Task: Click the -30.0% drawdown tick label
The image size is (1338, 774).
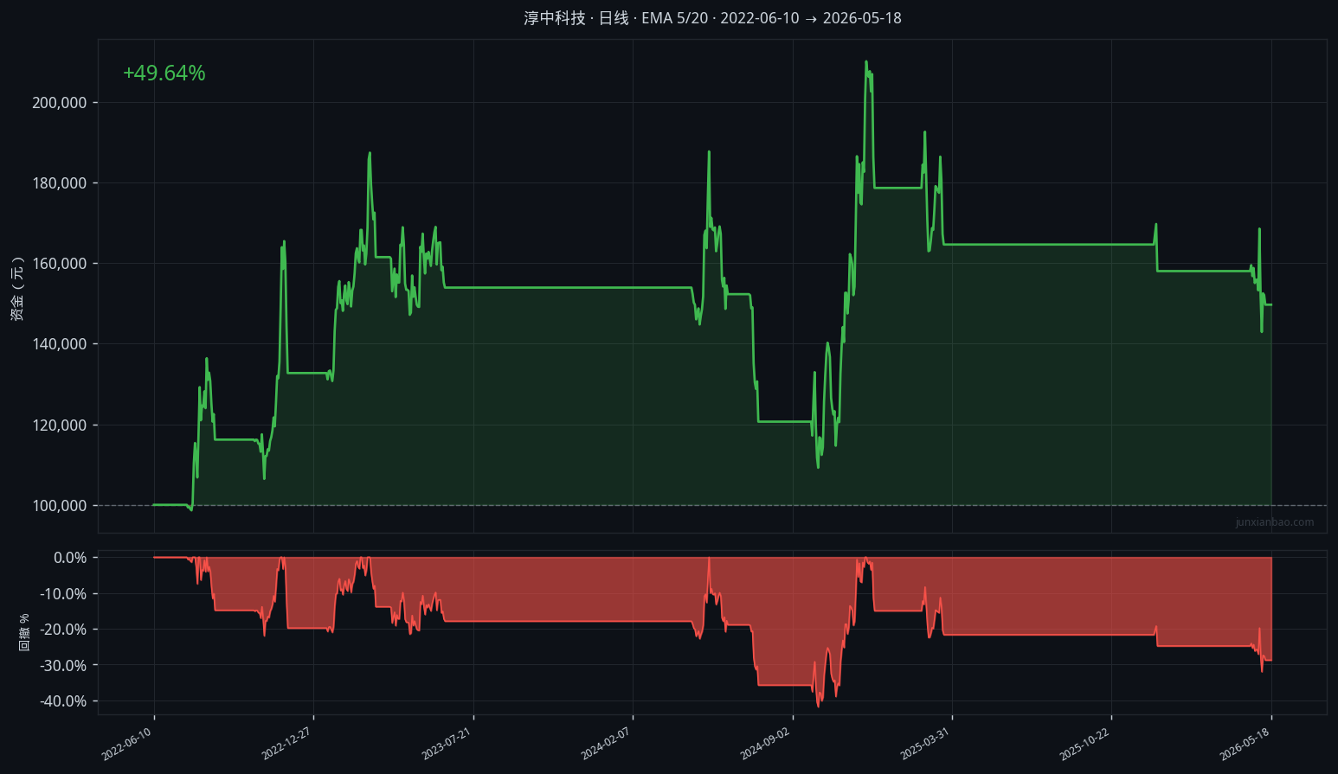Action: (64, 666)
